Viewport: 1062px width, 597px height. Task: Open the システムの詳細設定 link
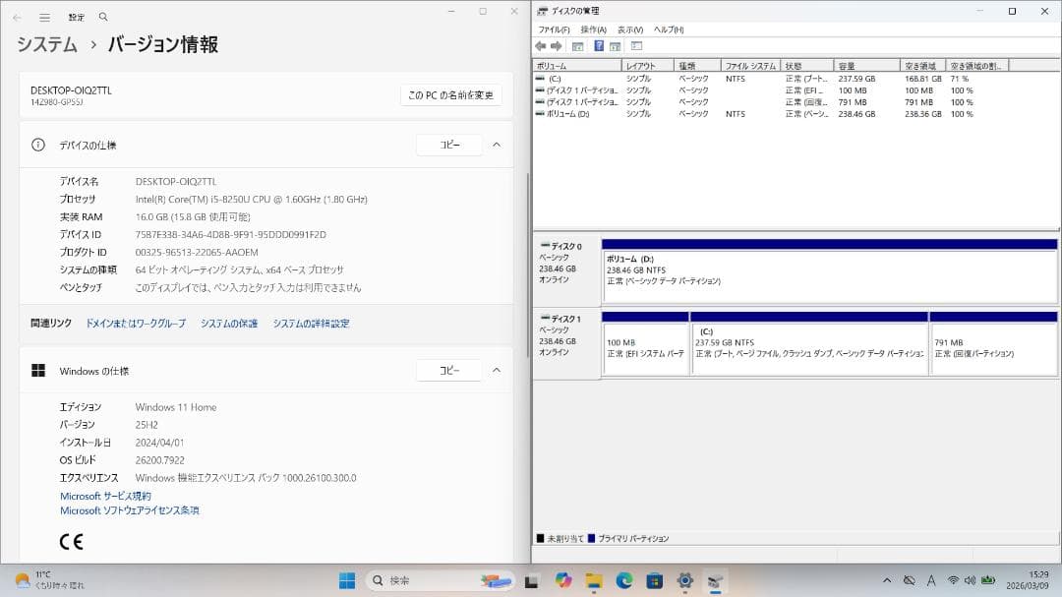(x=311, y=324)
